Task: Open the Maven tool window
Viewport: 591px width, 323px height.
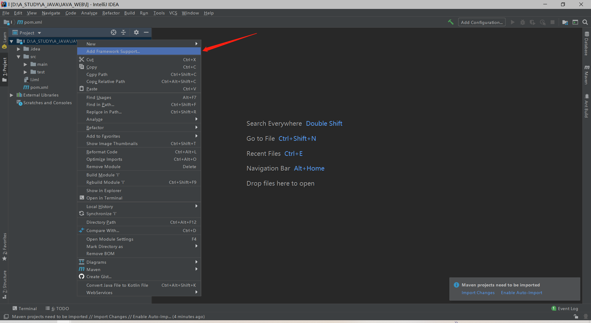Action: 587,75
